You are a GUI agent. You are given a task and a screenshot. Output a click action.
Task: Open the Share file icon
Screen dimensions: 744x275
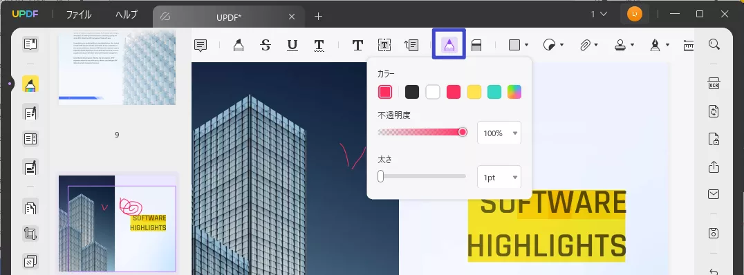click(714, 167)
